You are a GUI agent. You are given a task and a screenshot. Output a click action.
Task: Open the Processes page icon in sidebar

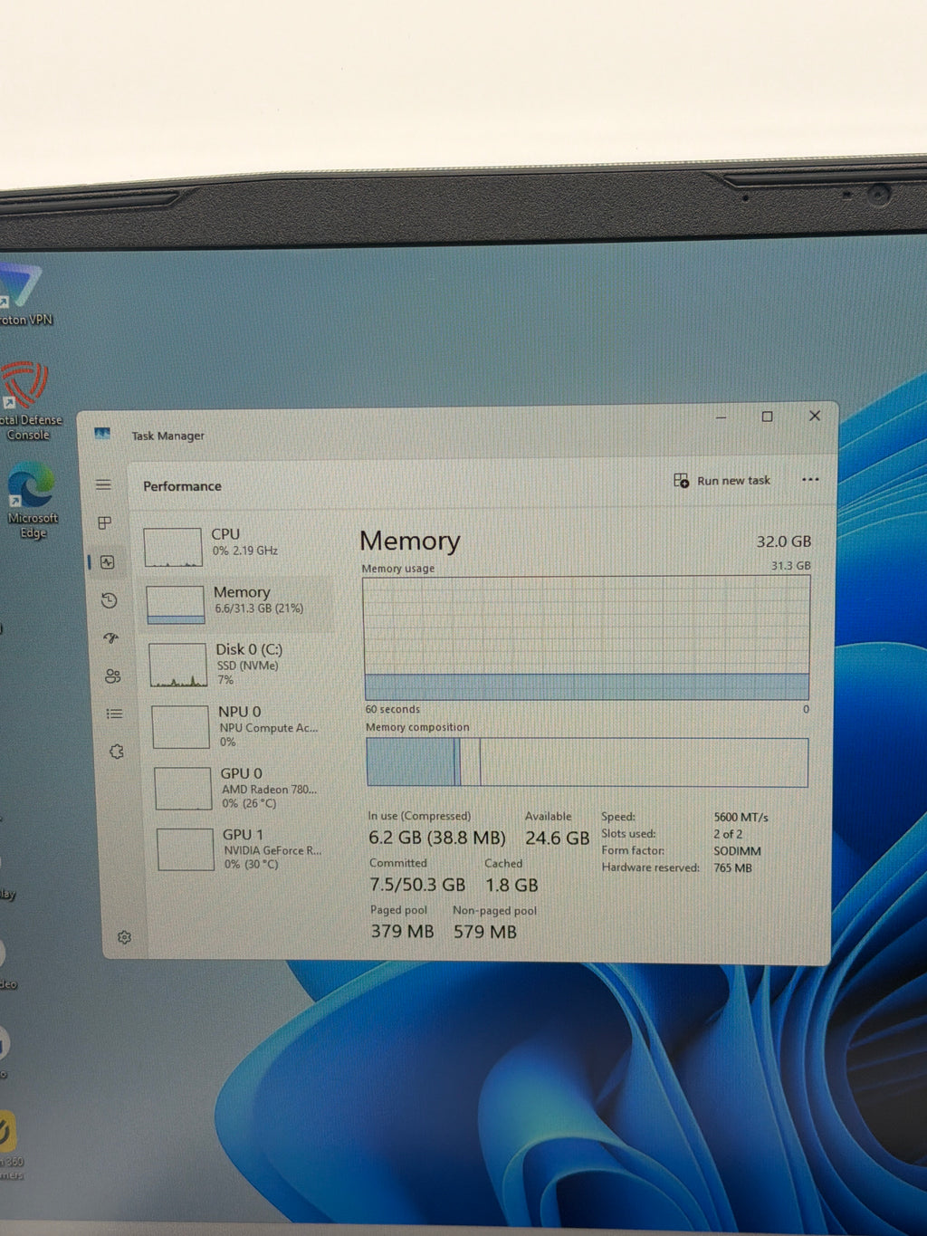105,522
